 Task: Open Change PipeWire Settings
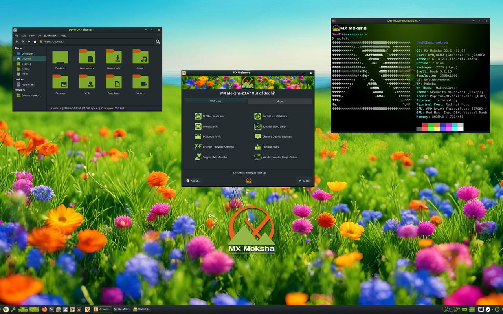tap(198, 146)
